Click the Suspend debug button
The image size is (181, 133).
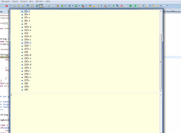[x=3, y=6]
